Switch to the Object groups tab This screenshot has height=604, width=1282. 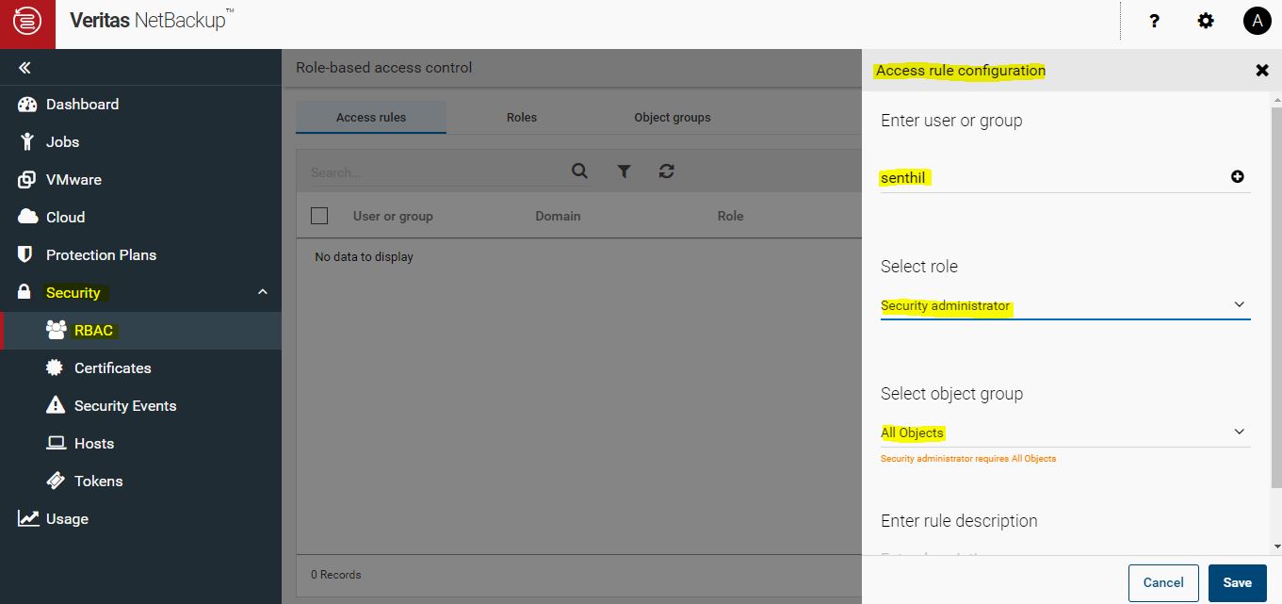point(672,116)
